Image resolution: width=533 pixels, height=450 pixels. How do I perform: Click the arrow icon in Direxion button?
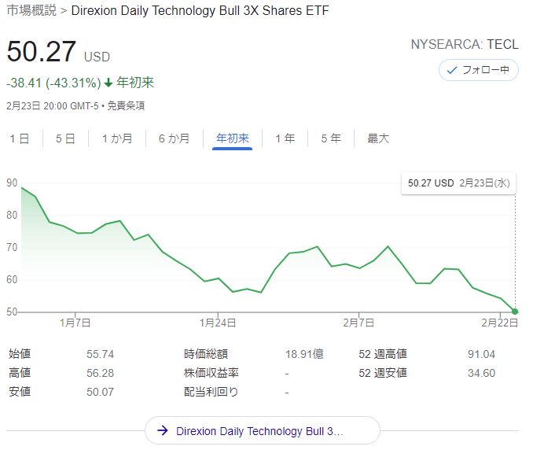tap(163, 430)
